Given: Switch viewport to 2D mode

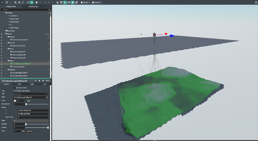Looking at the screenshot, I should click(28, 2).
